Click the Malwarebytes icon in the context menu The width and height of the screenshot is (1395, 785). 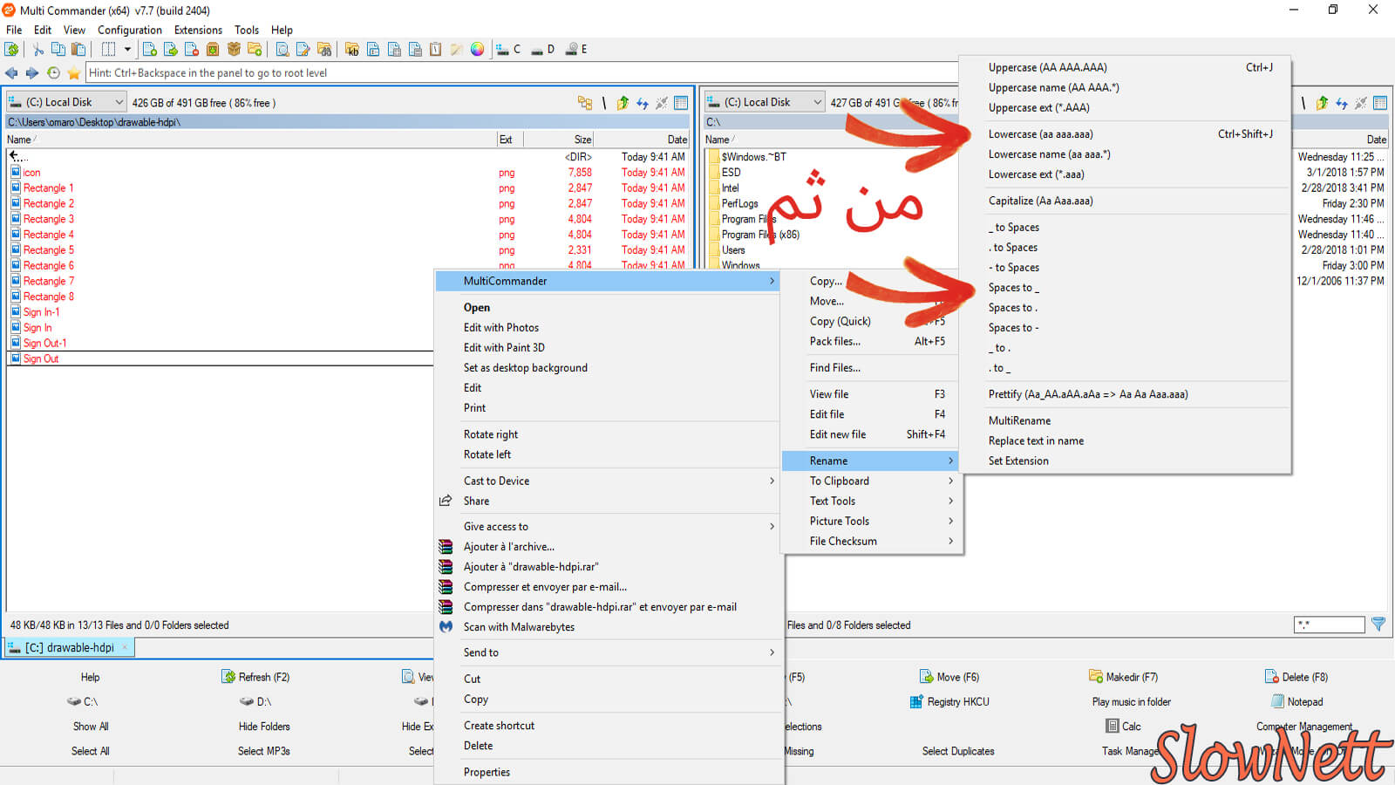pyautogui.click(x=446, y=626)
